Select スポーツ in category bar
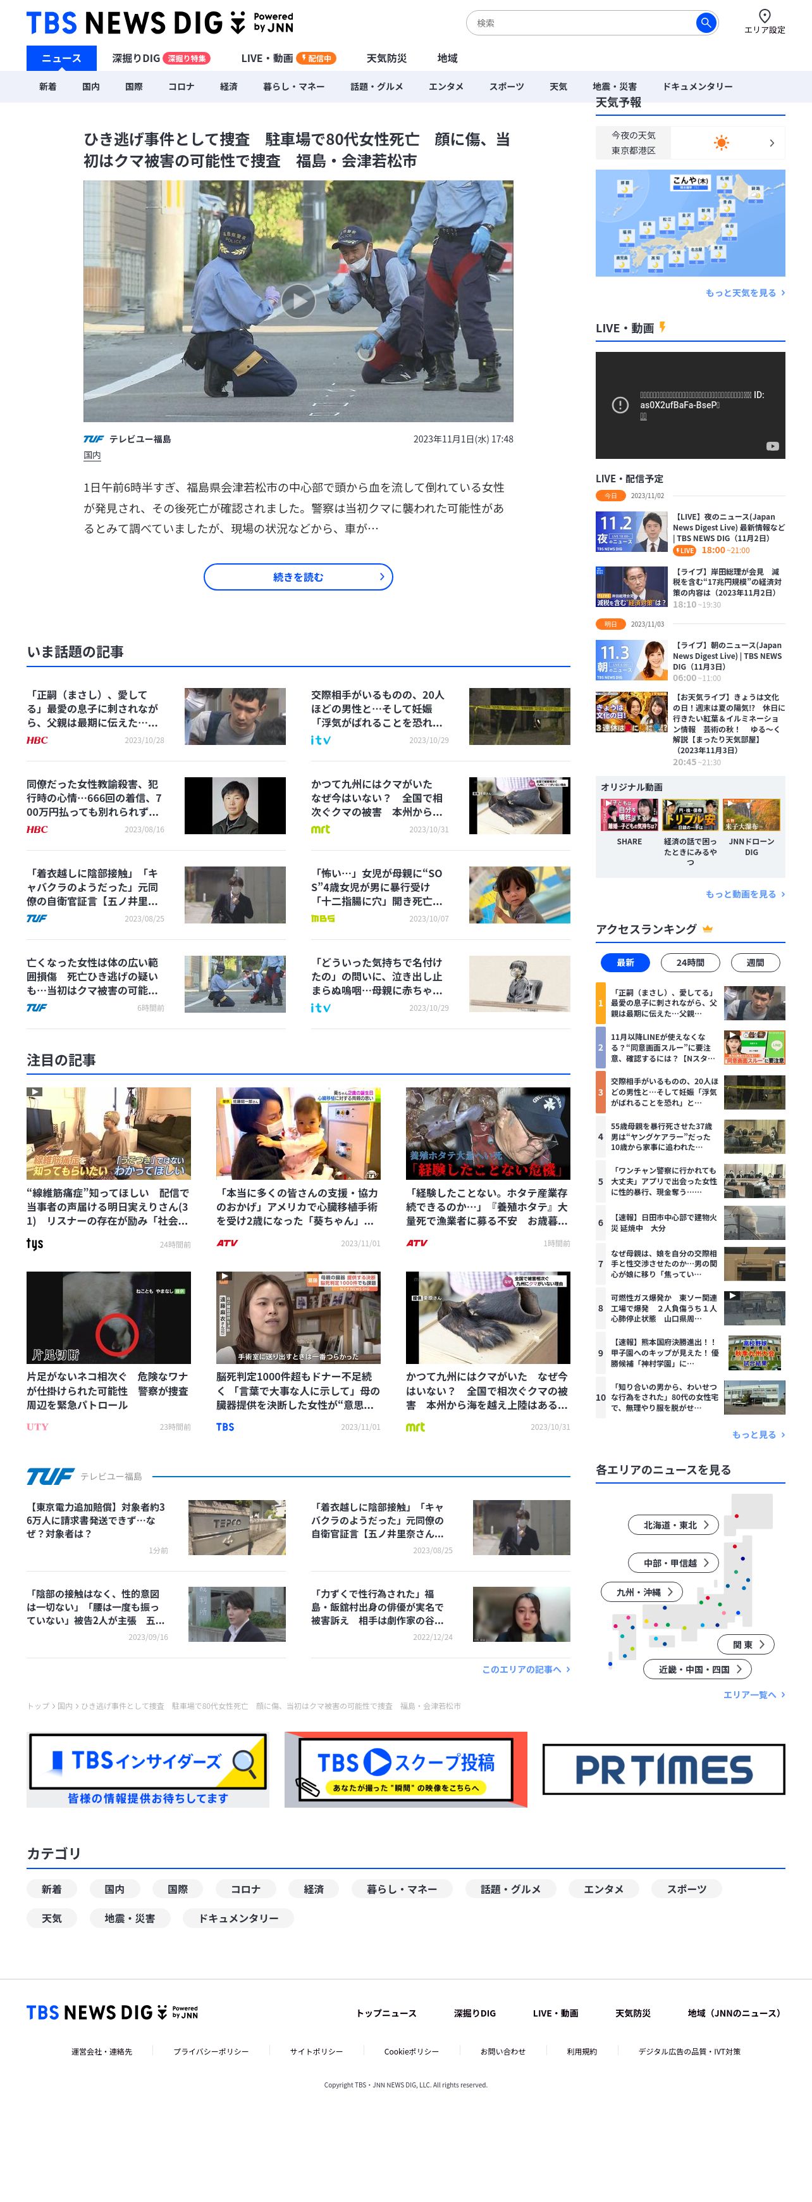812x2202 pixels. (507, 86)
